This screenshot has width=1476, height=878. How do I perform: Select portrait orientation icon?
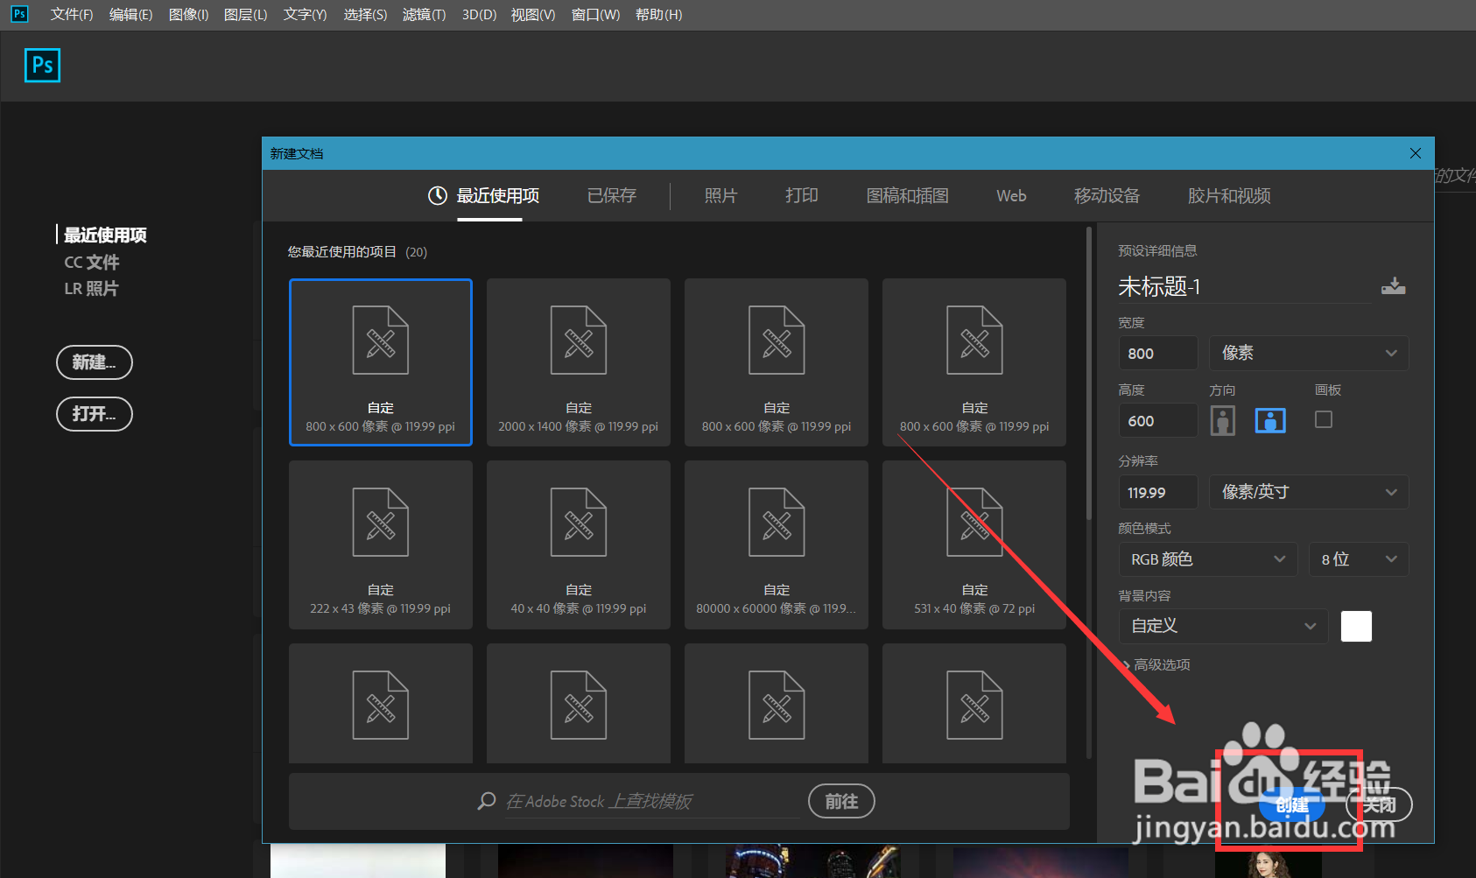(1222, 421)
